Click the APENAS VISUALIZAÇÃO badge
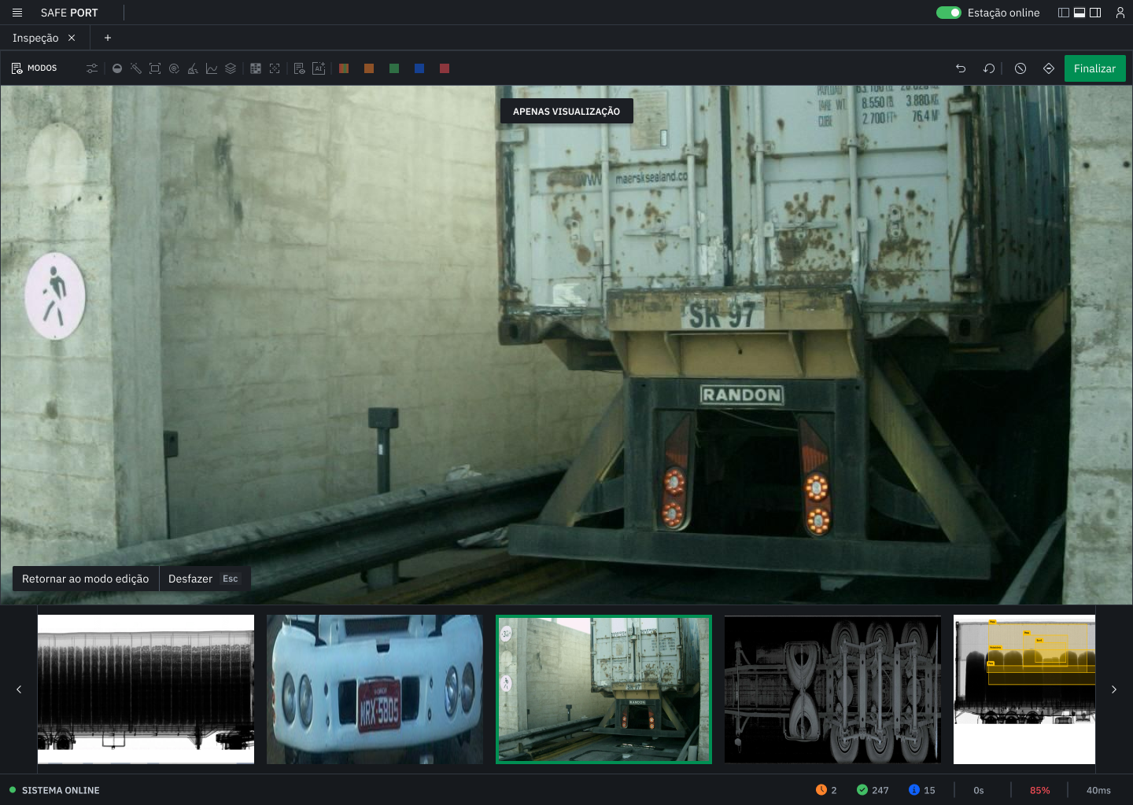 (566, 111)
